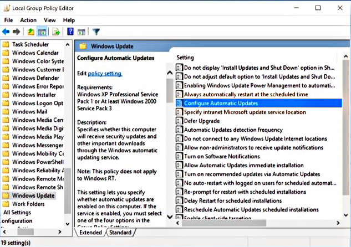Open the View menu
The image size is (351, 247).
tap(50, 20)
